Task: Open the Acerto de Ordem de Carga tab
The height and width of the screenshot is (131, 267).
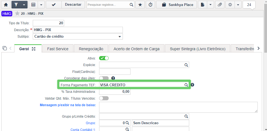Action: (x=137, y=49)
